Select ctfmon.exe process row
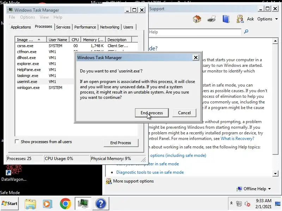 (45, 52)
